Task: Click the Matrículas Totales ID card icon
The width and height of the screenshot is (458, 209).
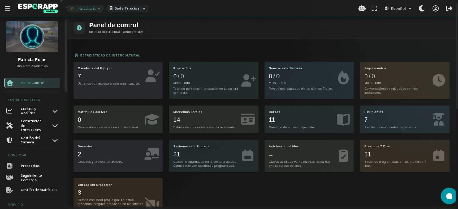Action: (x=248, y=119)
